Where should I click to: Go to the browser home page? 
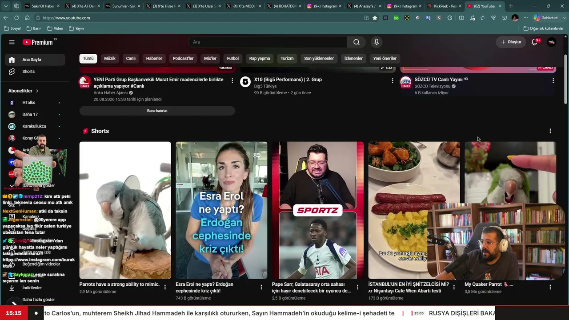pyautogui.click(x=27, y=18)
